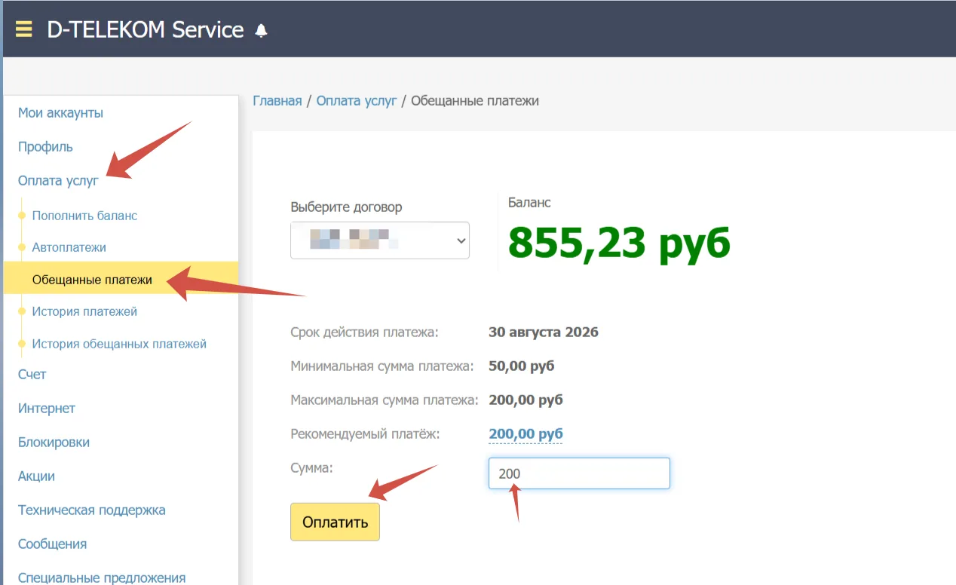956x585 pixels.
Task: Open Профиль in the sidebar
Action: click(45, 147)
